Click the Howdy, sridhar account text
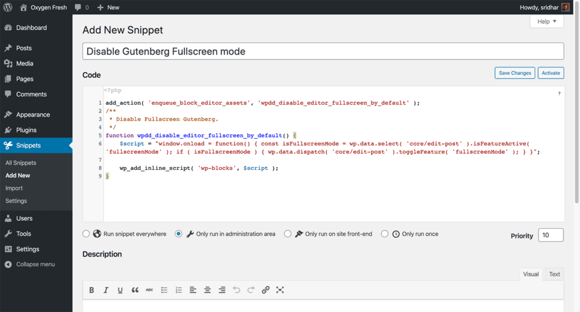The height and width of the screenshot is (312, 580). [539, 7]
